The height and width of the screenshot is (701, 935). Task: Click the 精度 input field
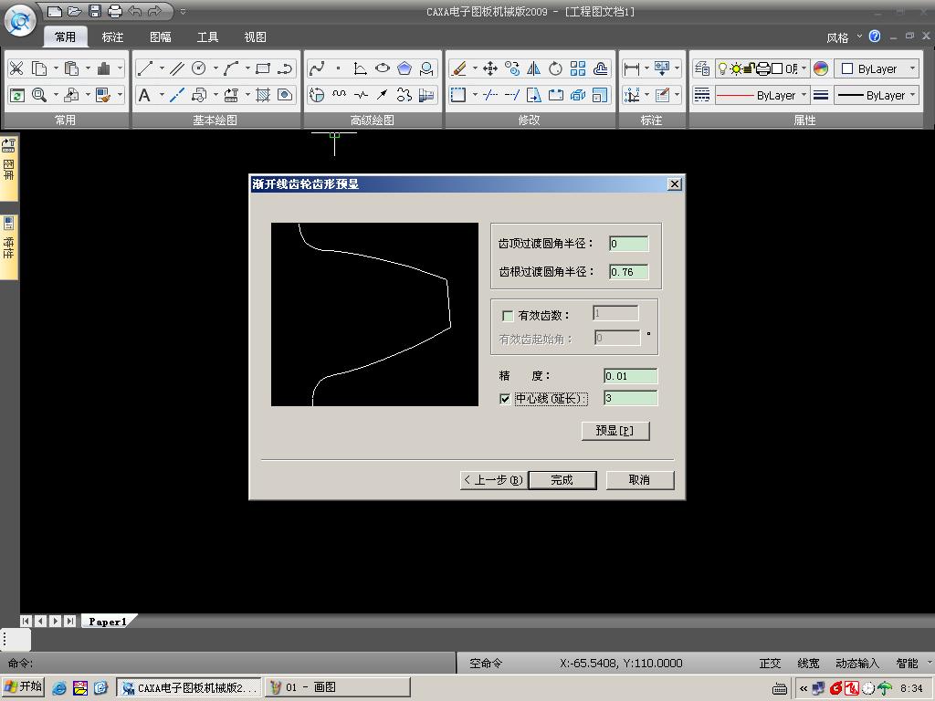pos(630,376)
